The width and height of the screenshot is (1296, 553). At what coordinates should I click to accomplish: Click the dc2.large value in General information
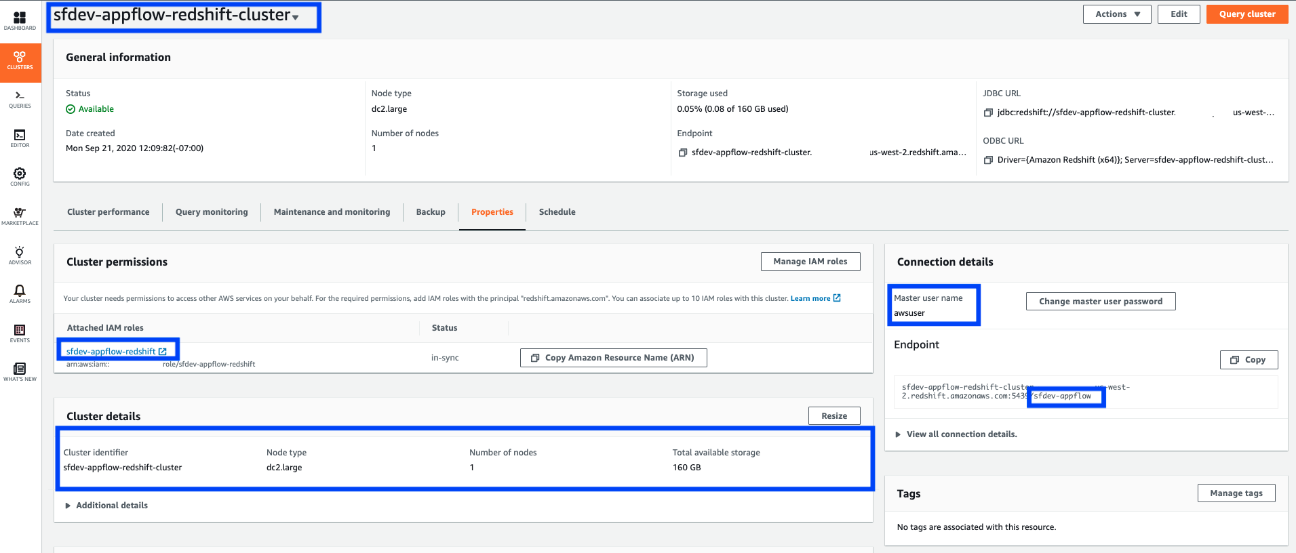pos(389,109)
